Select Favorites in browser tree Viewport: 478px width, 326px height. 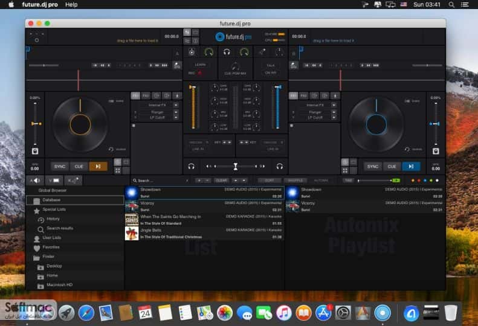[x=51, y=247]
